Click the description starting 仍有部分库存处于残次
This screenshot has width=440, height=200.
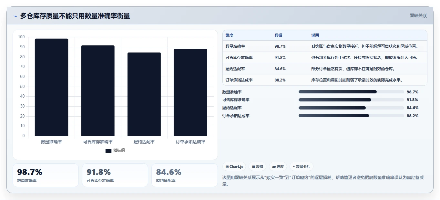pos(365,58)
